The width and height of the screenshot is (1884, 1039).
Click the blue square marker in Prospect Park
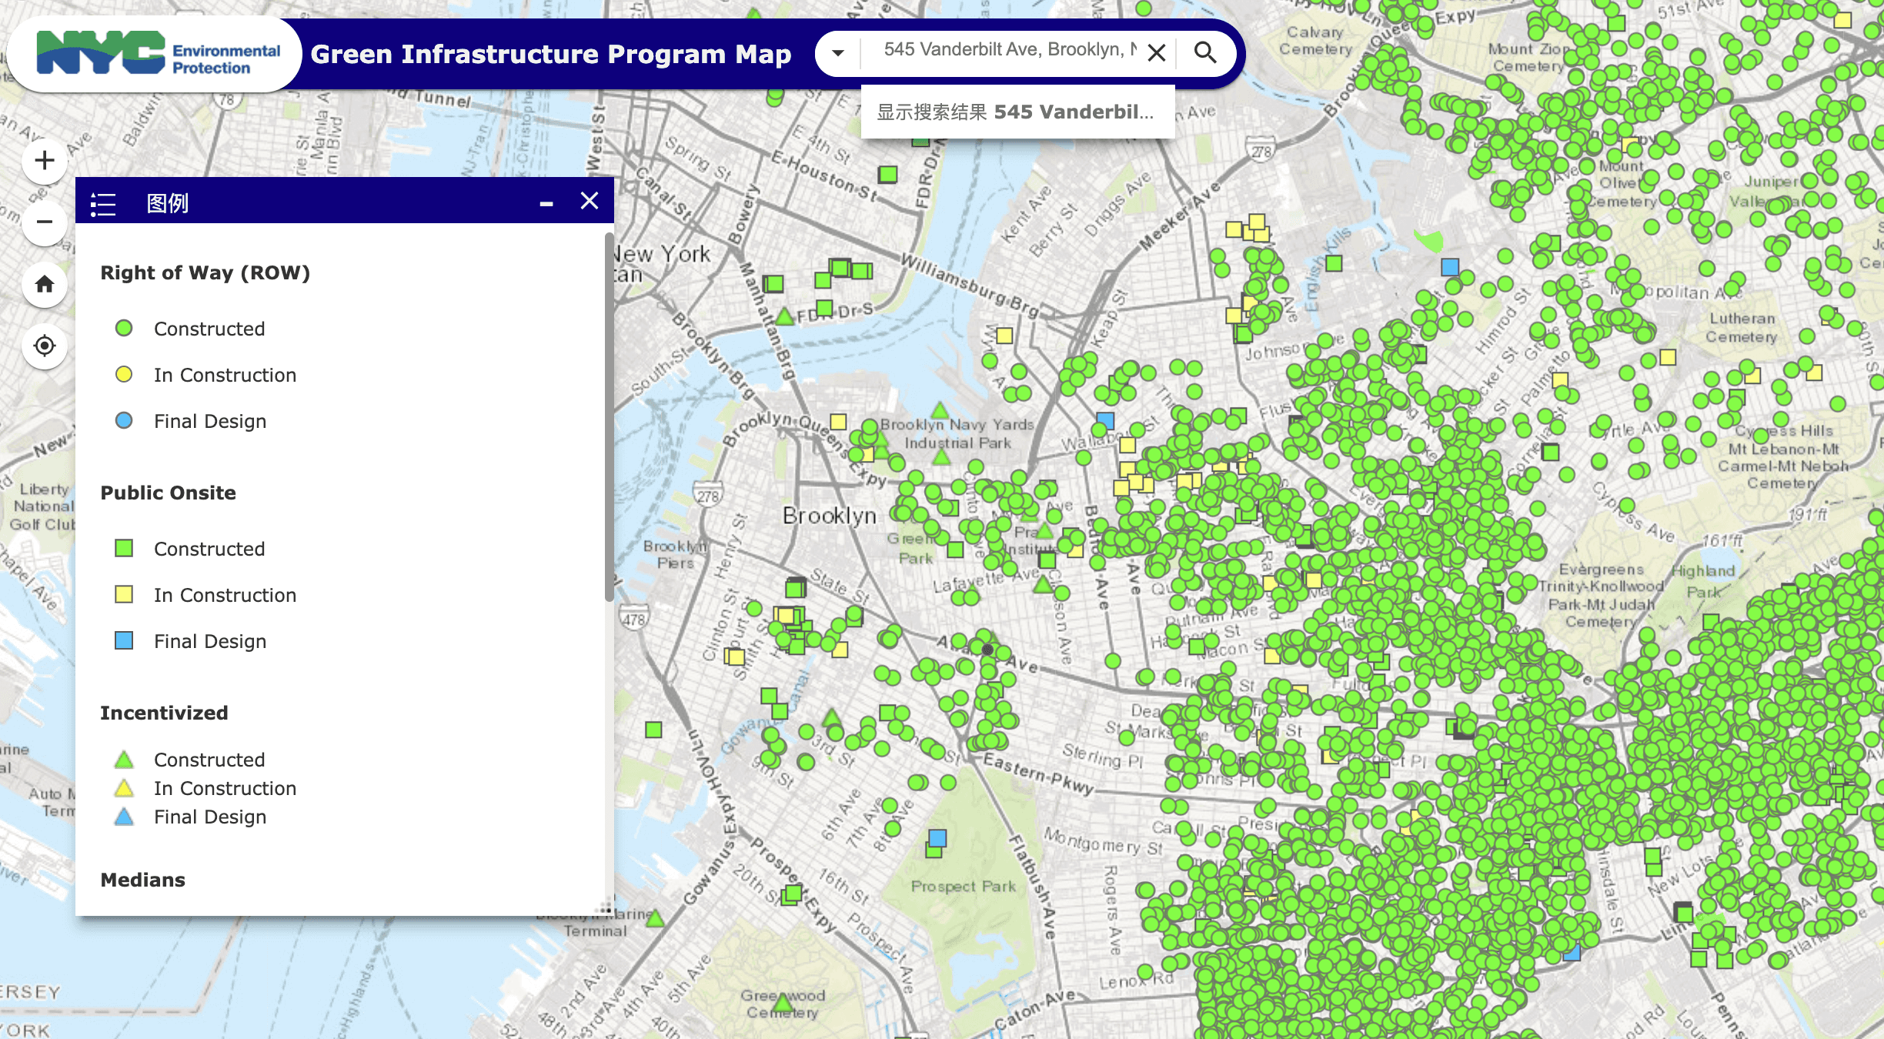(x=937, y=838)
